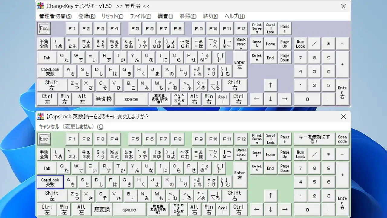The image size is (387, 218).
Task: Click ChangeKey app icon in upper title bar
Action: [41, 6]
